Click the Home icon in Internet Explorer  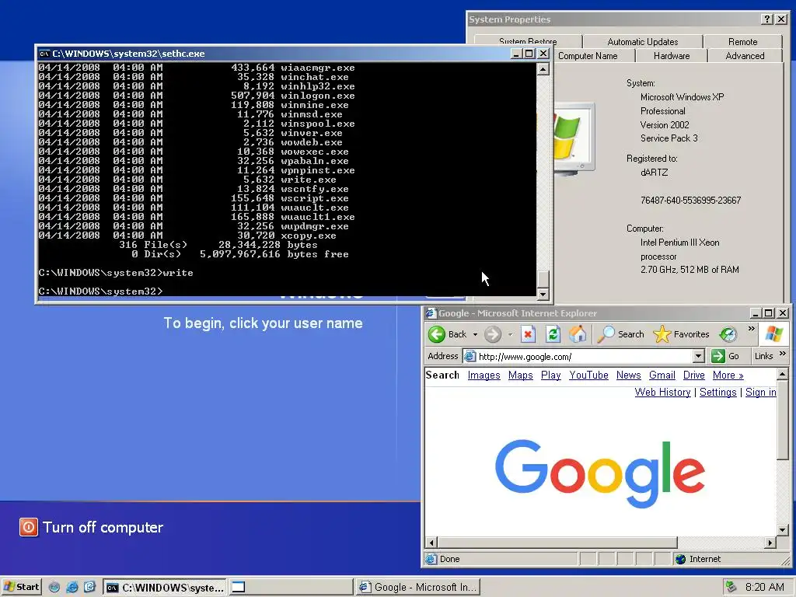(x=578, y=334)
